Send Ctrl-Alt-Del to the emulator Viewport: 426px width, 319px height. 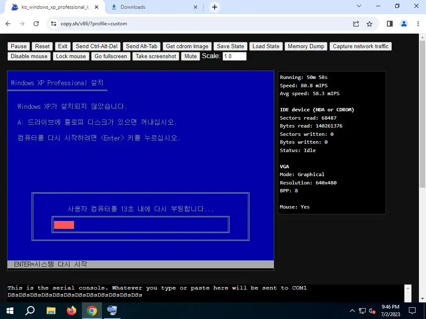pos(97,46)
